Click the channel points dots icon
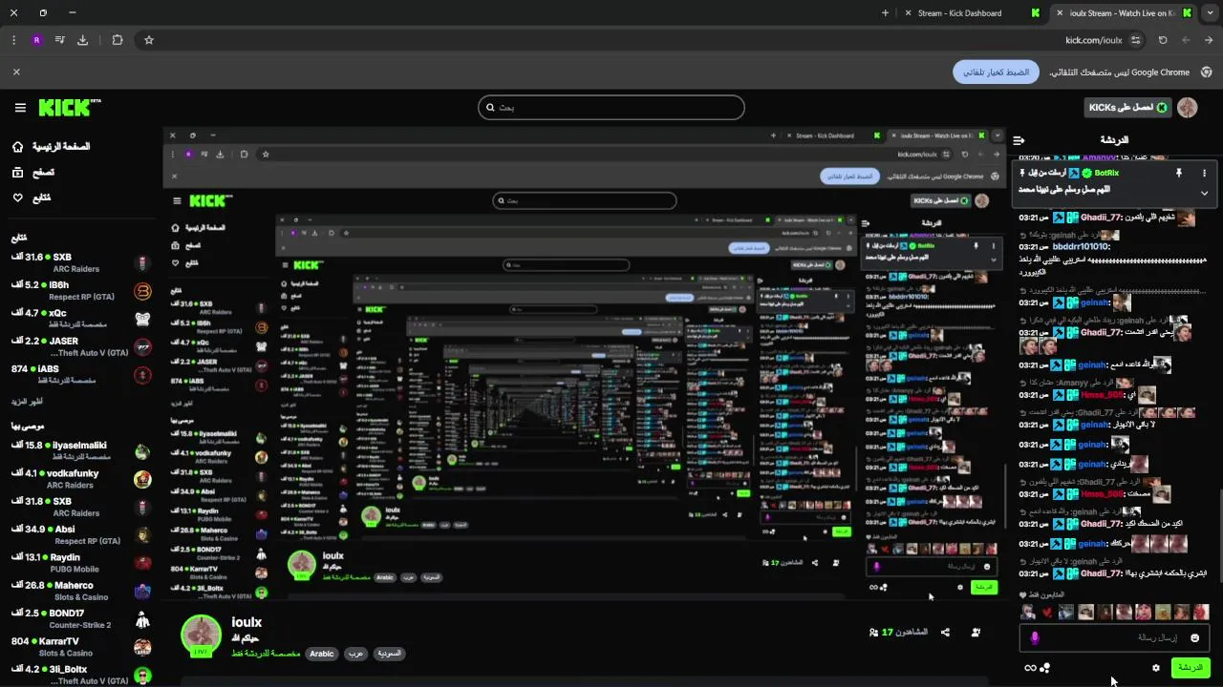Viewport: 1223px width, 687px height. tap(1045, 668)
